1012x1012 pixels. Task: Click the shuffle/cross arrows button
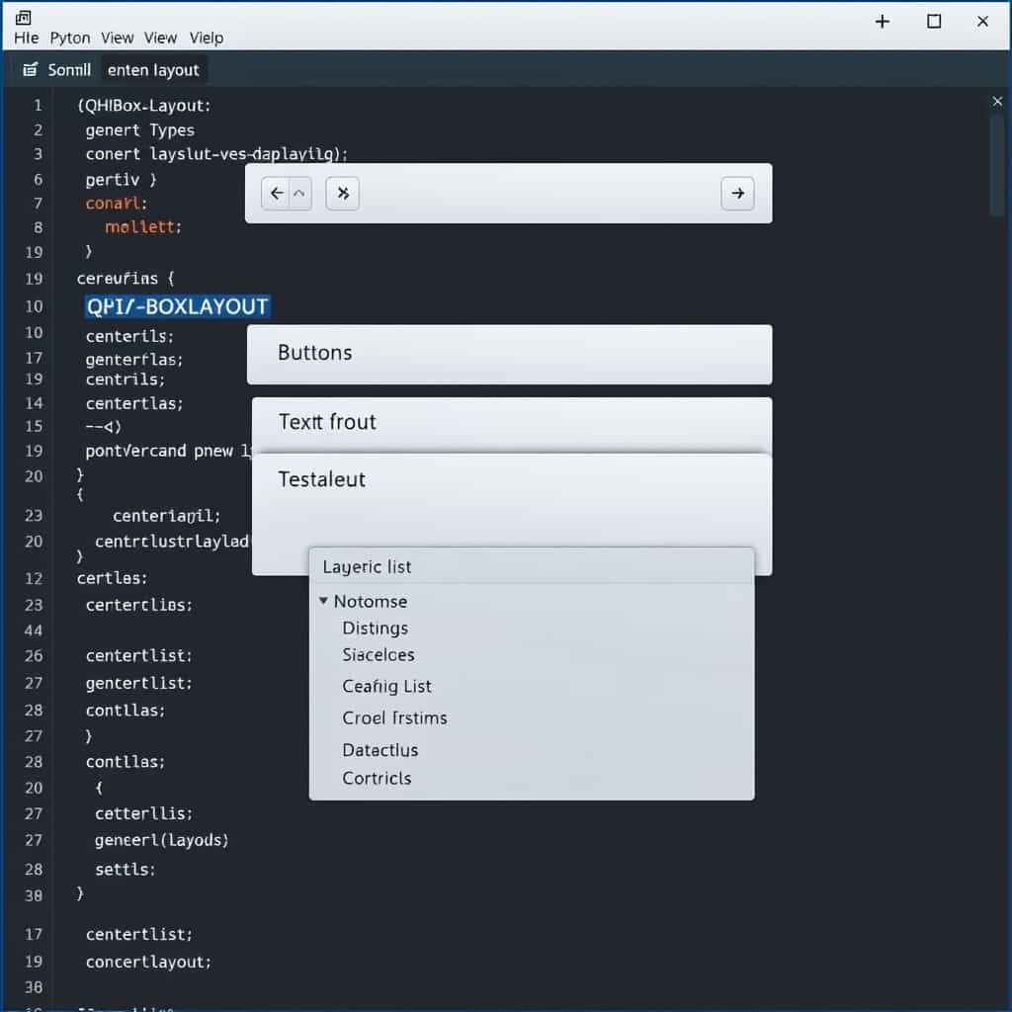click(x=343, y=193)
